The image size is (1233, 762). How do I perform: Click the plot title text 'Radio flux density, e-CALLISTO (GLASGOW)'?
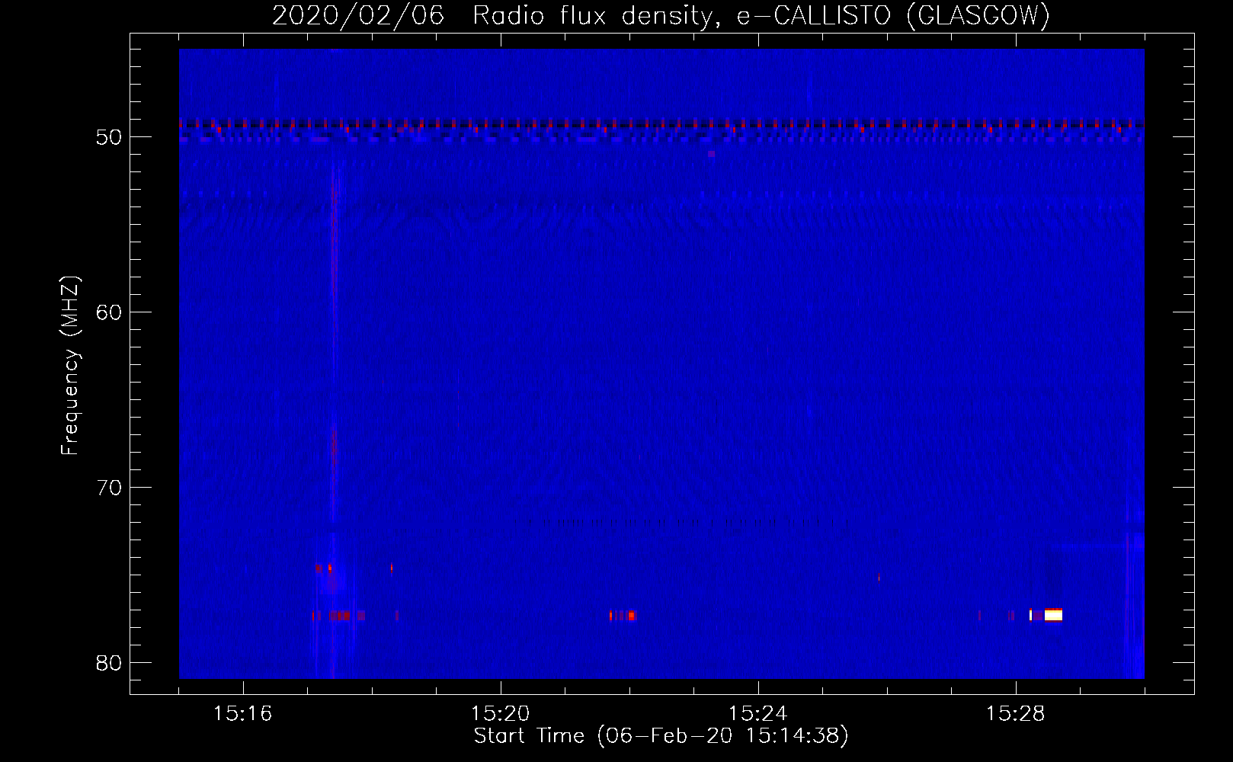(761, 15)
